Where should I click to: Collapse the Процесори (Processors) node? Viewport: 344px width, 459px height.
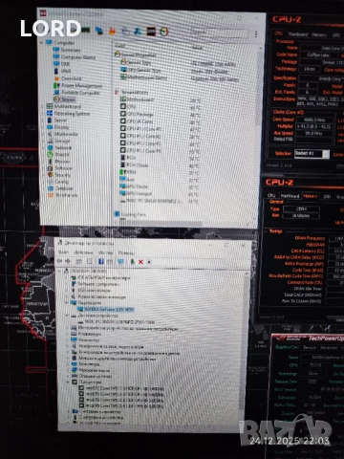click(x=68, y=382)
